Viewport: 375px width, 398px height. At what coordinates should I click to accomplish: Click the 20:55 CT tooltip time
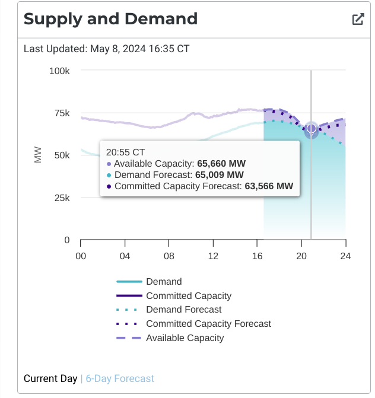[x=125, y=152]
